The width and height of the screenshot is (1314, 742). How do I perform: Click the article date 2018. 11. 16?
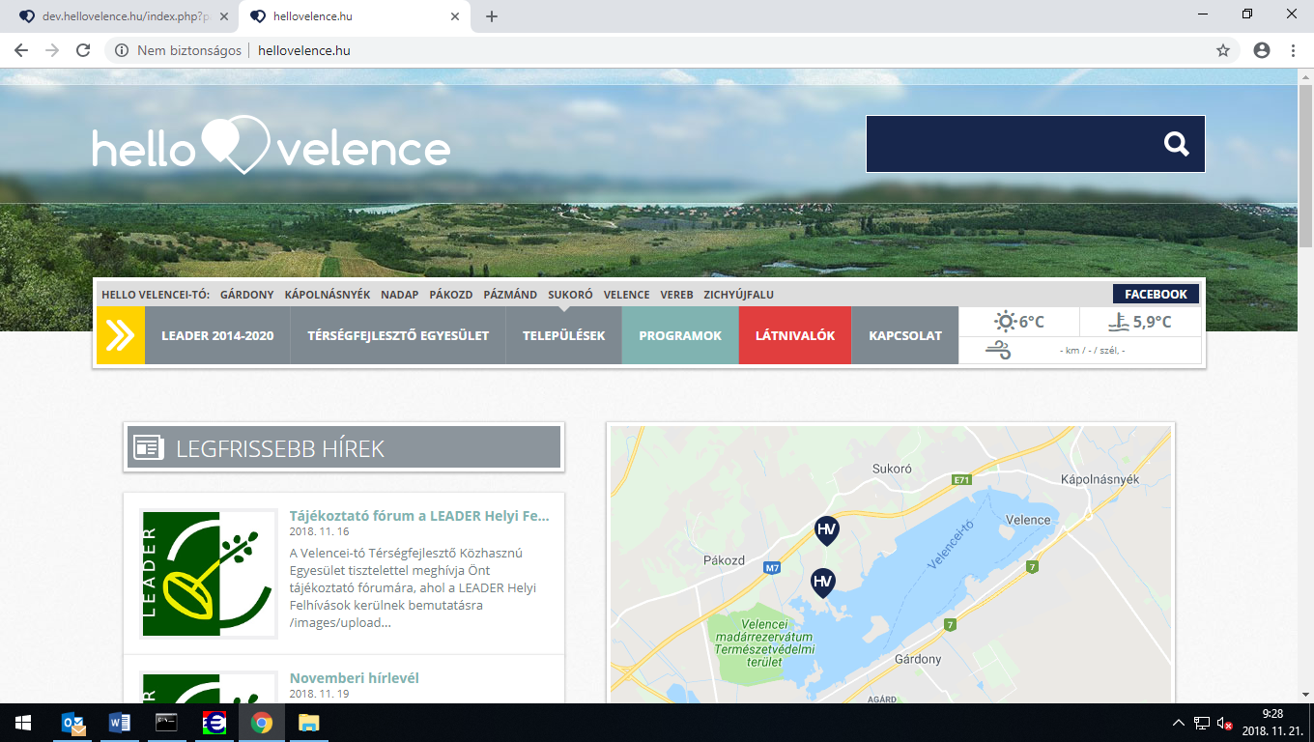click(319, 531)
